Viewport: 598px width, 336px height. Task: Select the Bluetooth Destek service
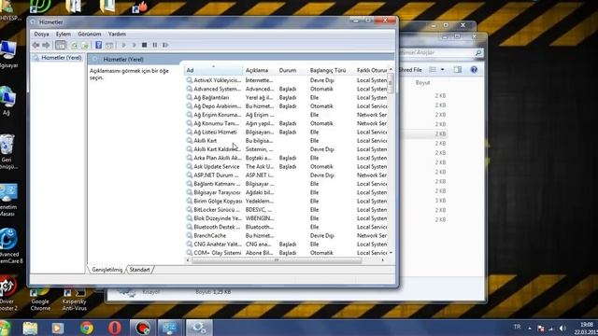click(287, 227)
